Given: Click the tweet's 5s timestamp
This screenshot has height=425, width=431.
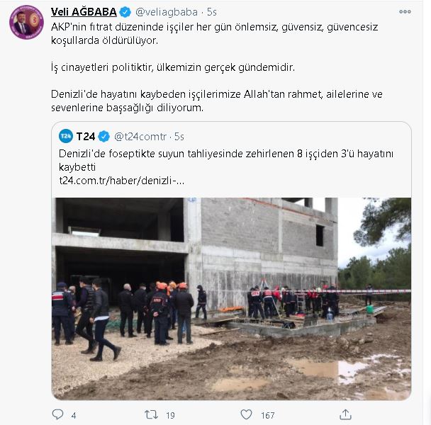Looking at the screenshot, I should [212, 12].
